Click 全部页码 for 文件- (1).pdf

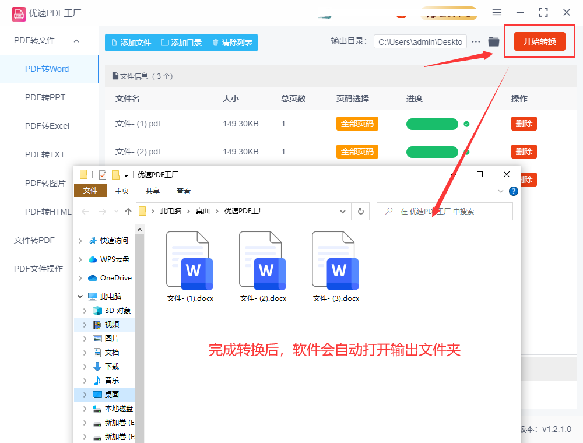coord(357,124)
